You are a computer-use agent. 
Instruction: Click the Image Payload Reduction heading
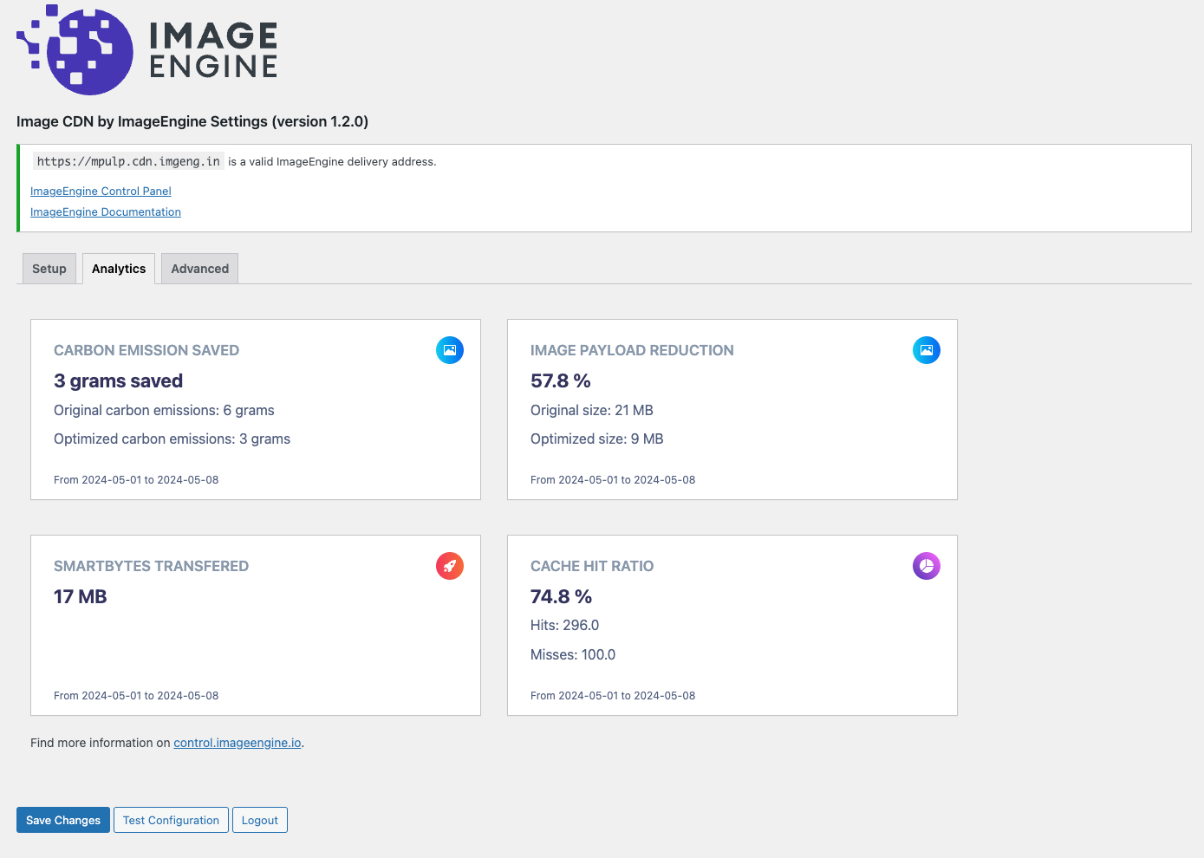[632, 350]
